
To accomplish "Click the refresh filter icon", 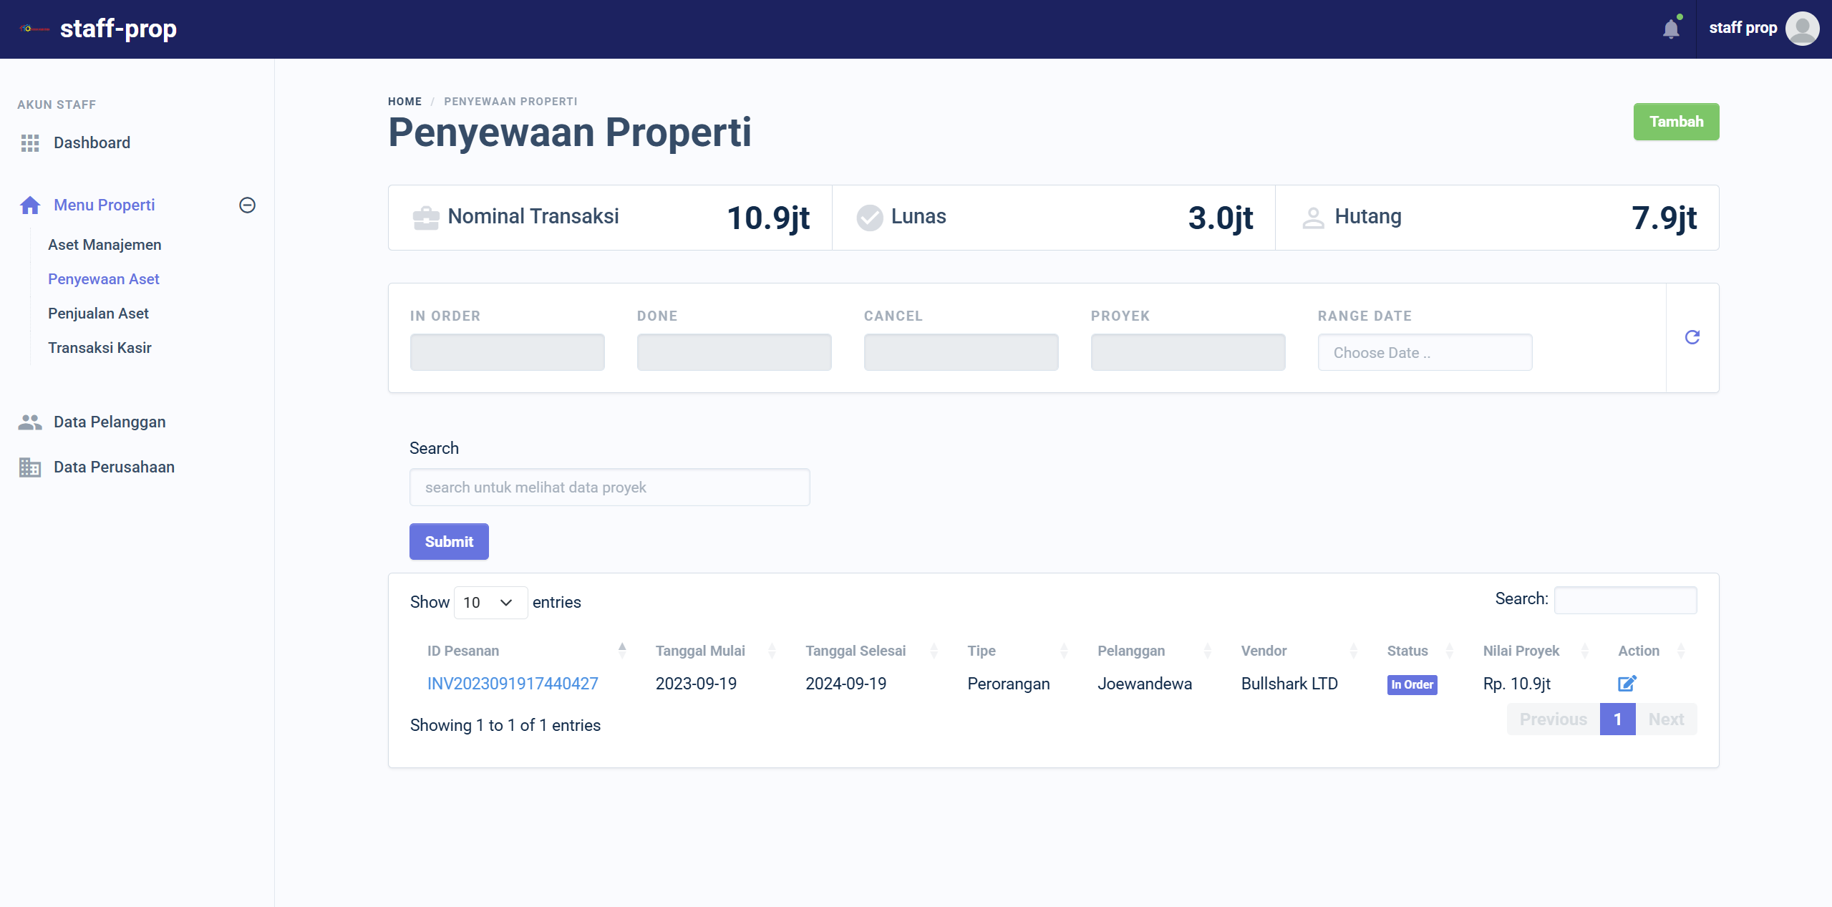I will tap(1692, 337).
